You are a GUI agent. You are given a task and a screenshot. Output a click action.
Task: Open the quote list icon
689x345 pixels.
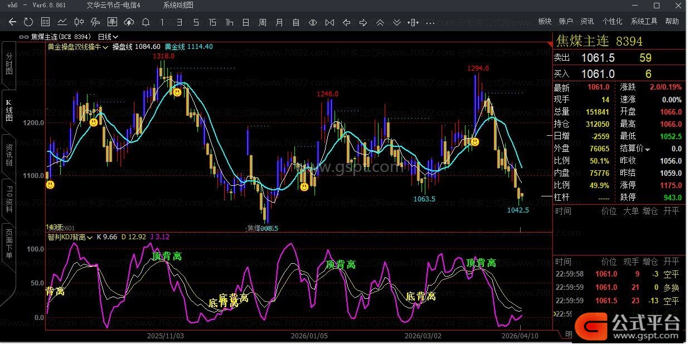tap(46, 22)
